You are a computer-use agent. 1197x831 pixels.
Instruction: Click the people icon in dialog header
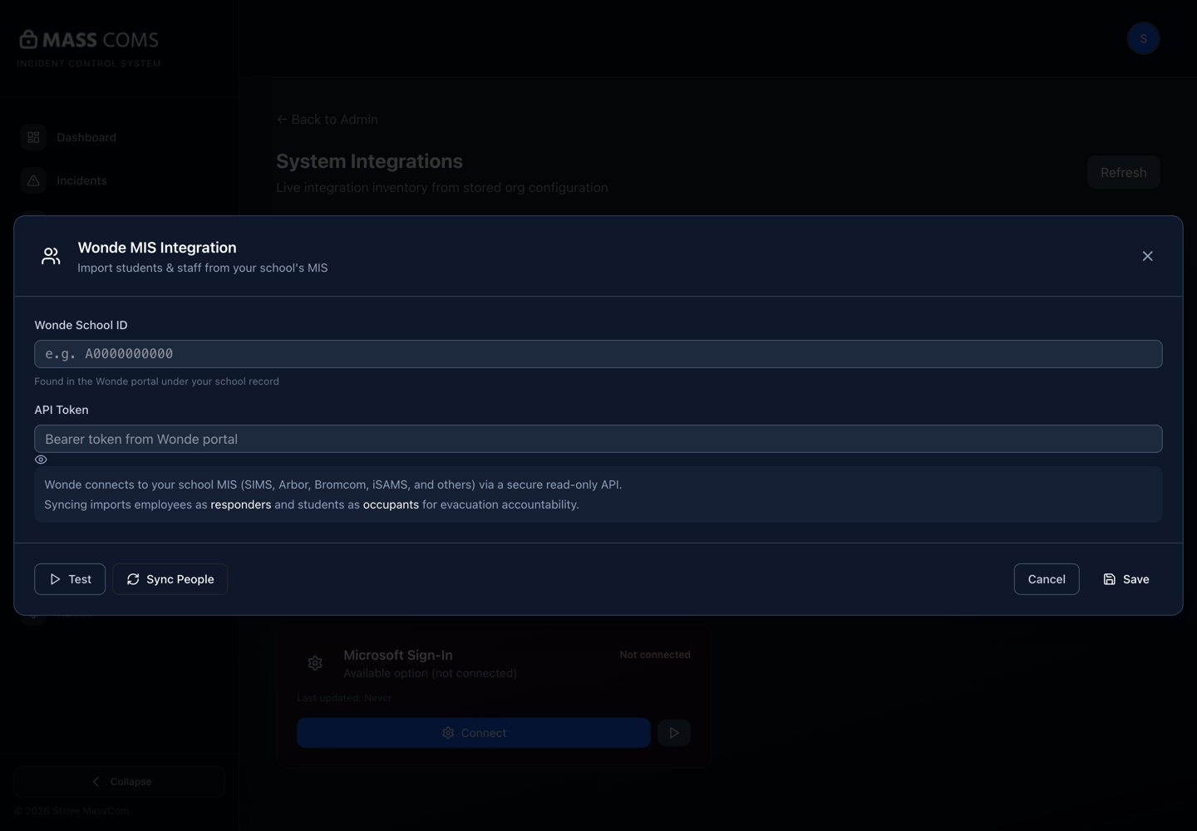(x=51, y=256)
